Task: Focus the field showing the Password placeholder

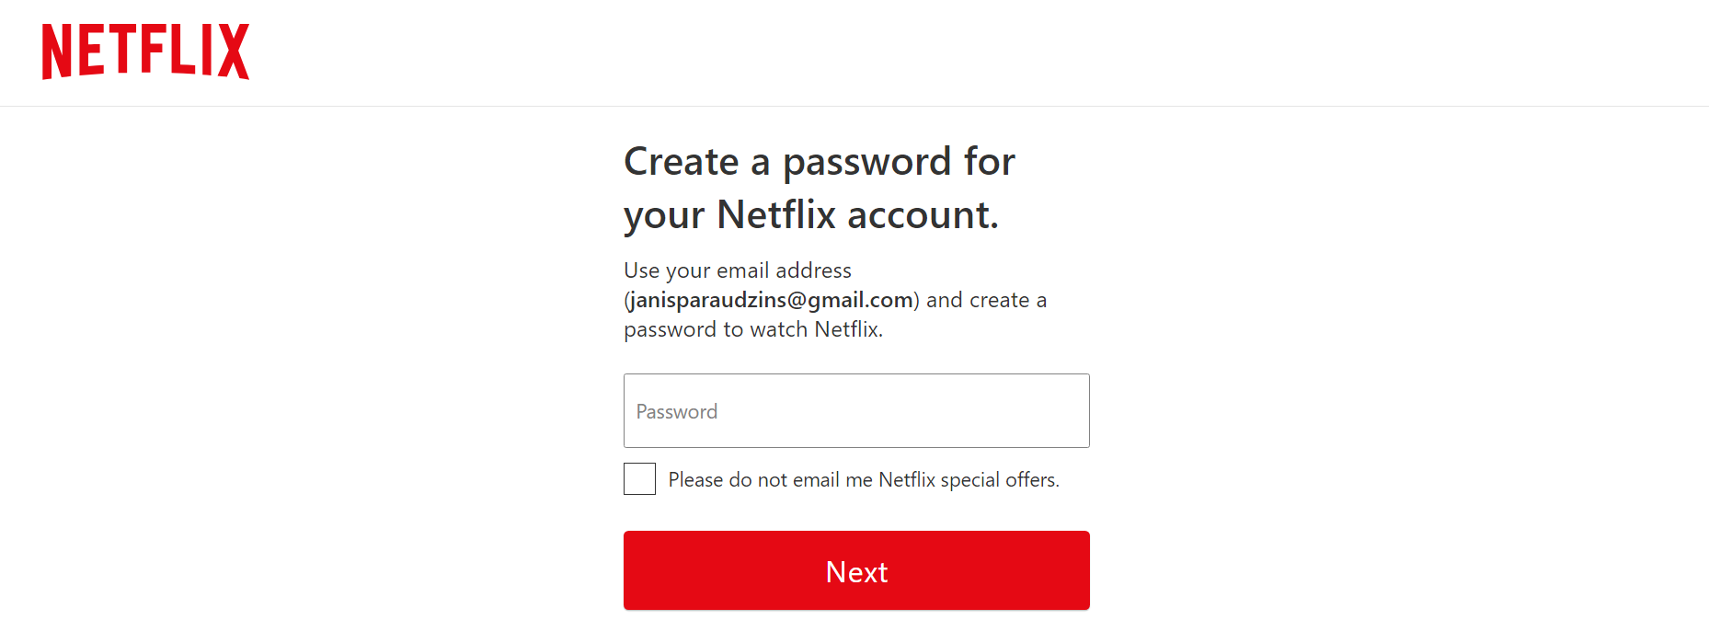Action: [x=856, y=410]
